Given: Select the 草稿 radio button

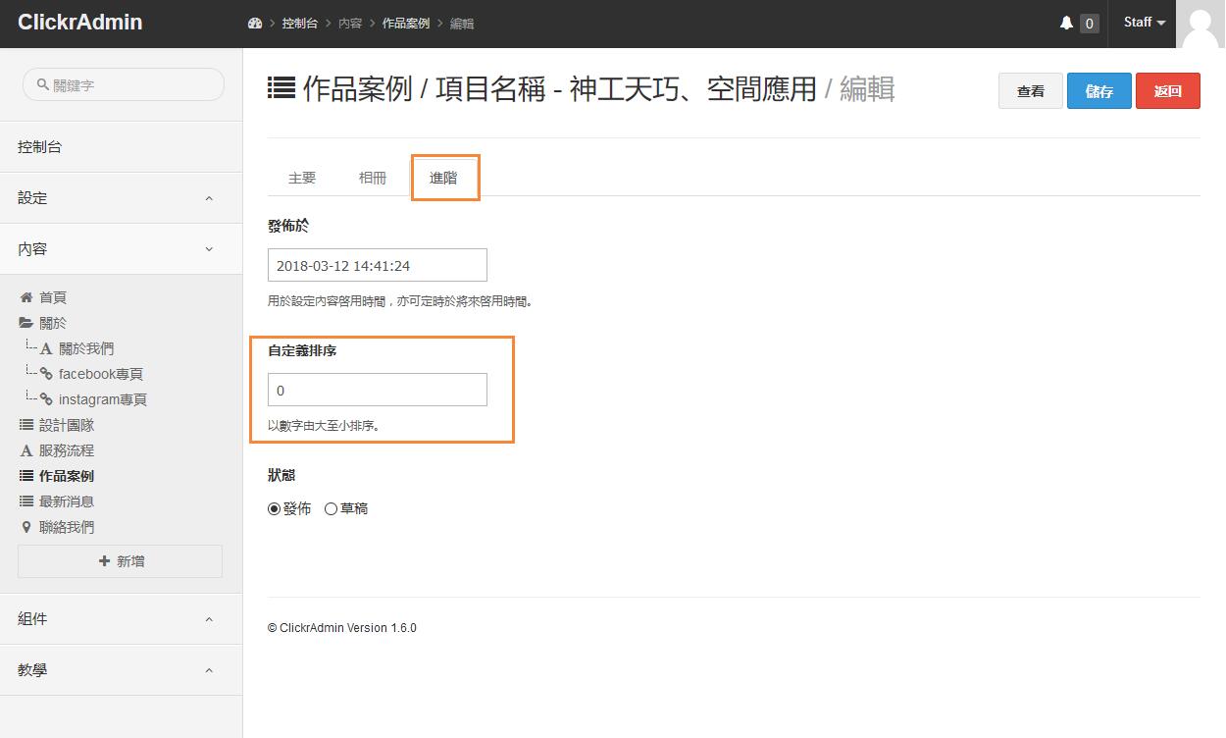Looking at the screenshot, I should coord(331,508).
